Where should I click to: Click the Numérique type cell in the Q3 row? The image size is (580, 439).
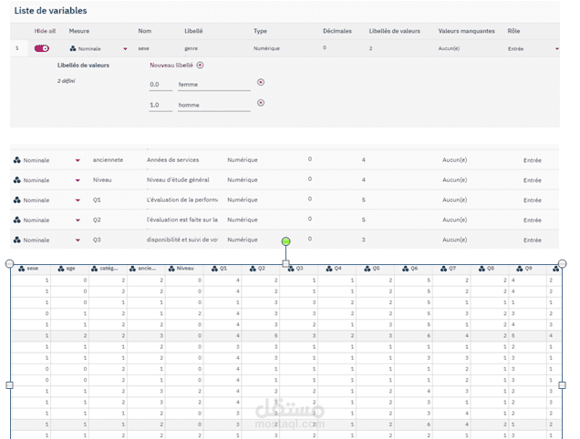[x=243, y=240]
